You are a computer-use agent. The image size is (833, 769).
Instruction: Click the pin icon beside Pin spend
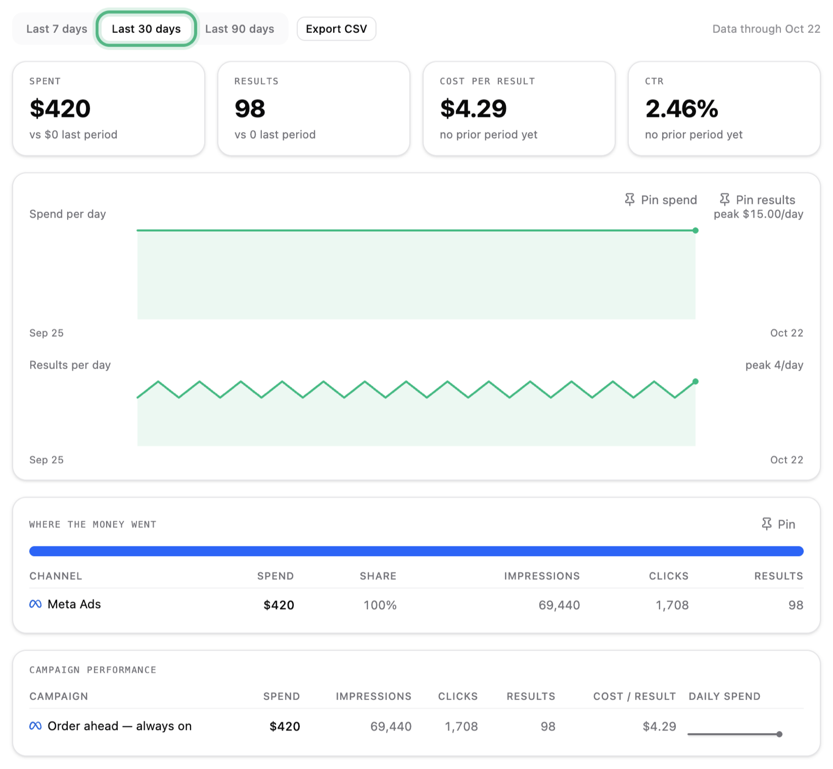coord(629,200)
